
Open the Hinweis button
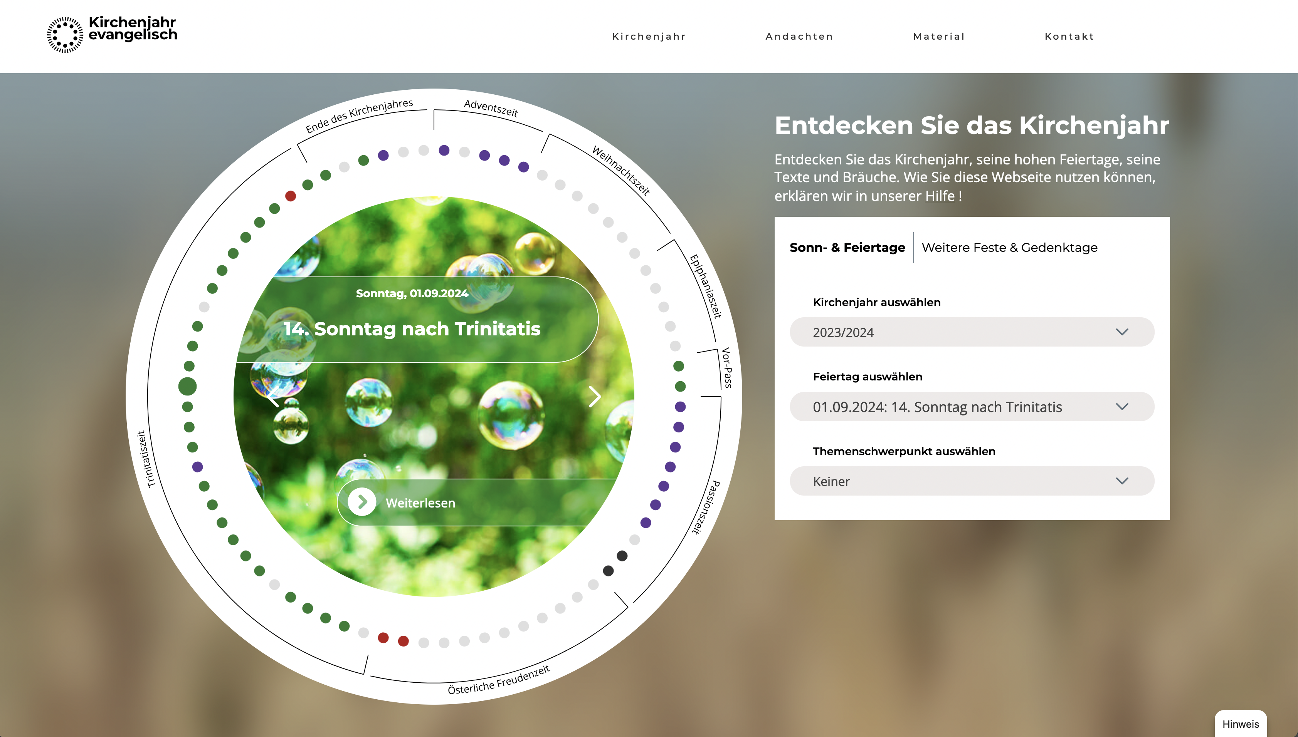pos(1240,724)
